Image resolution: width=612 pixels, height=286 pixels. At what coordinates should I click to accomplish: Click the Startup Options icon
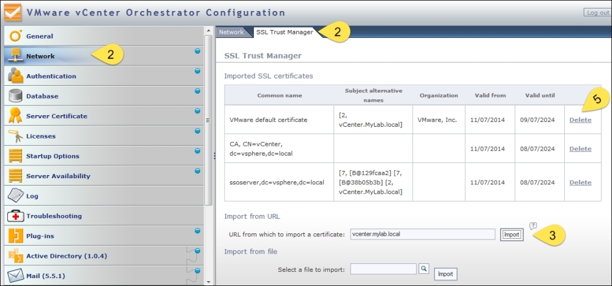16,156
